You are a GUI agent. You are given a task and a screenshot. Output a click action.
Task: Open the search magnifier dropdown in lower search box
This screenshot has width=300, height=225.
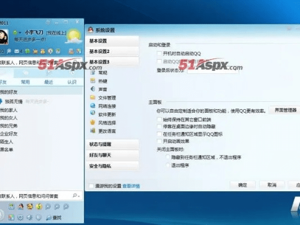pos(76,196)
